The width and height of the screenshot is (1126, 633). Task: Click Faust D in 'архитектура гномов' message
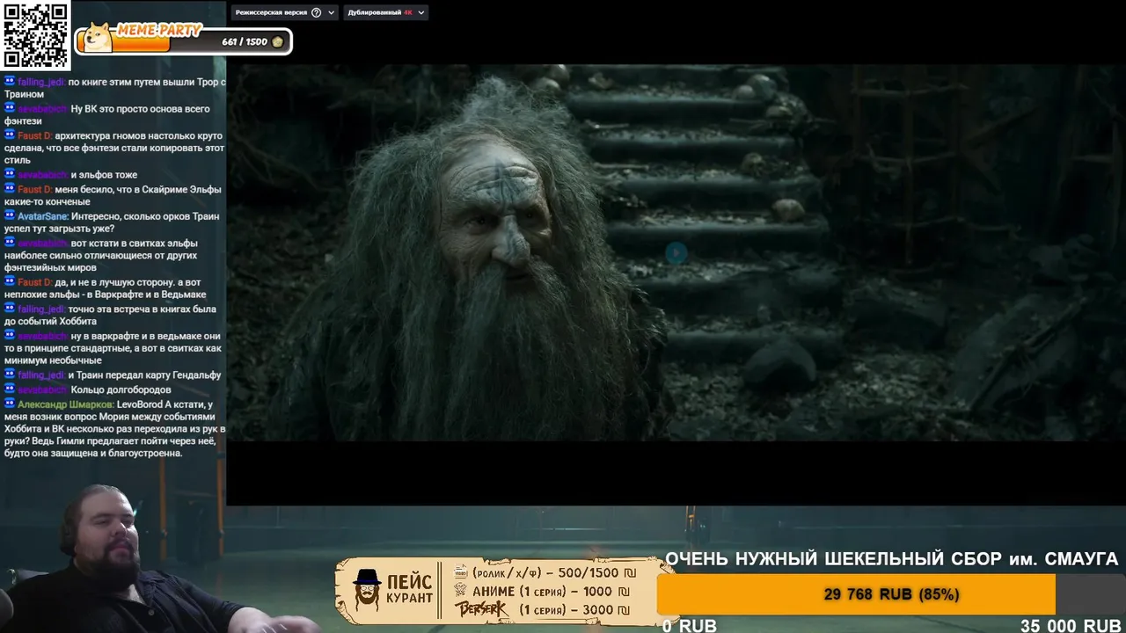[x=34, y=136]
